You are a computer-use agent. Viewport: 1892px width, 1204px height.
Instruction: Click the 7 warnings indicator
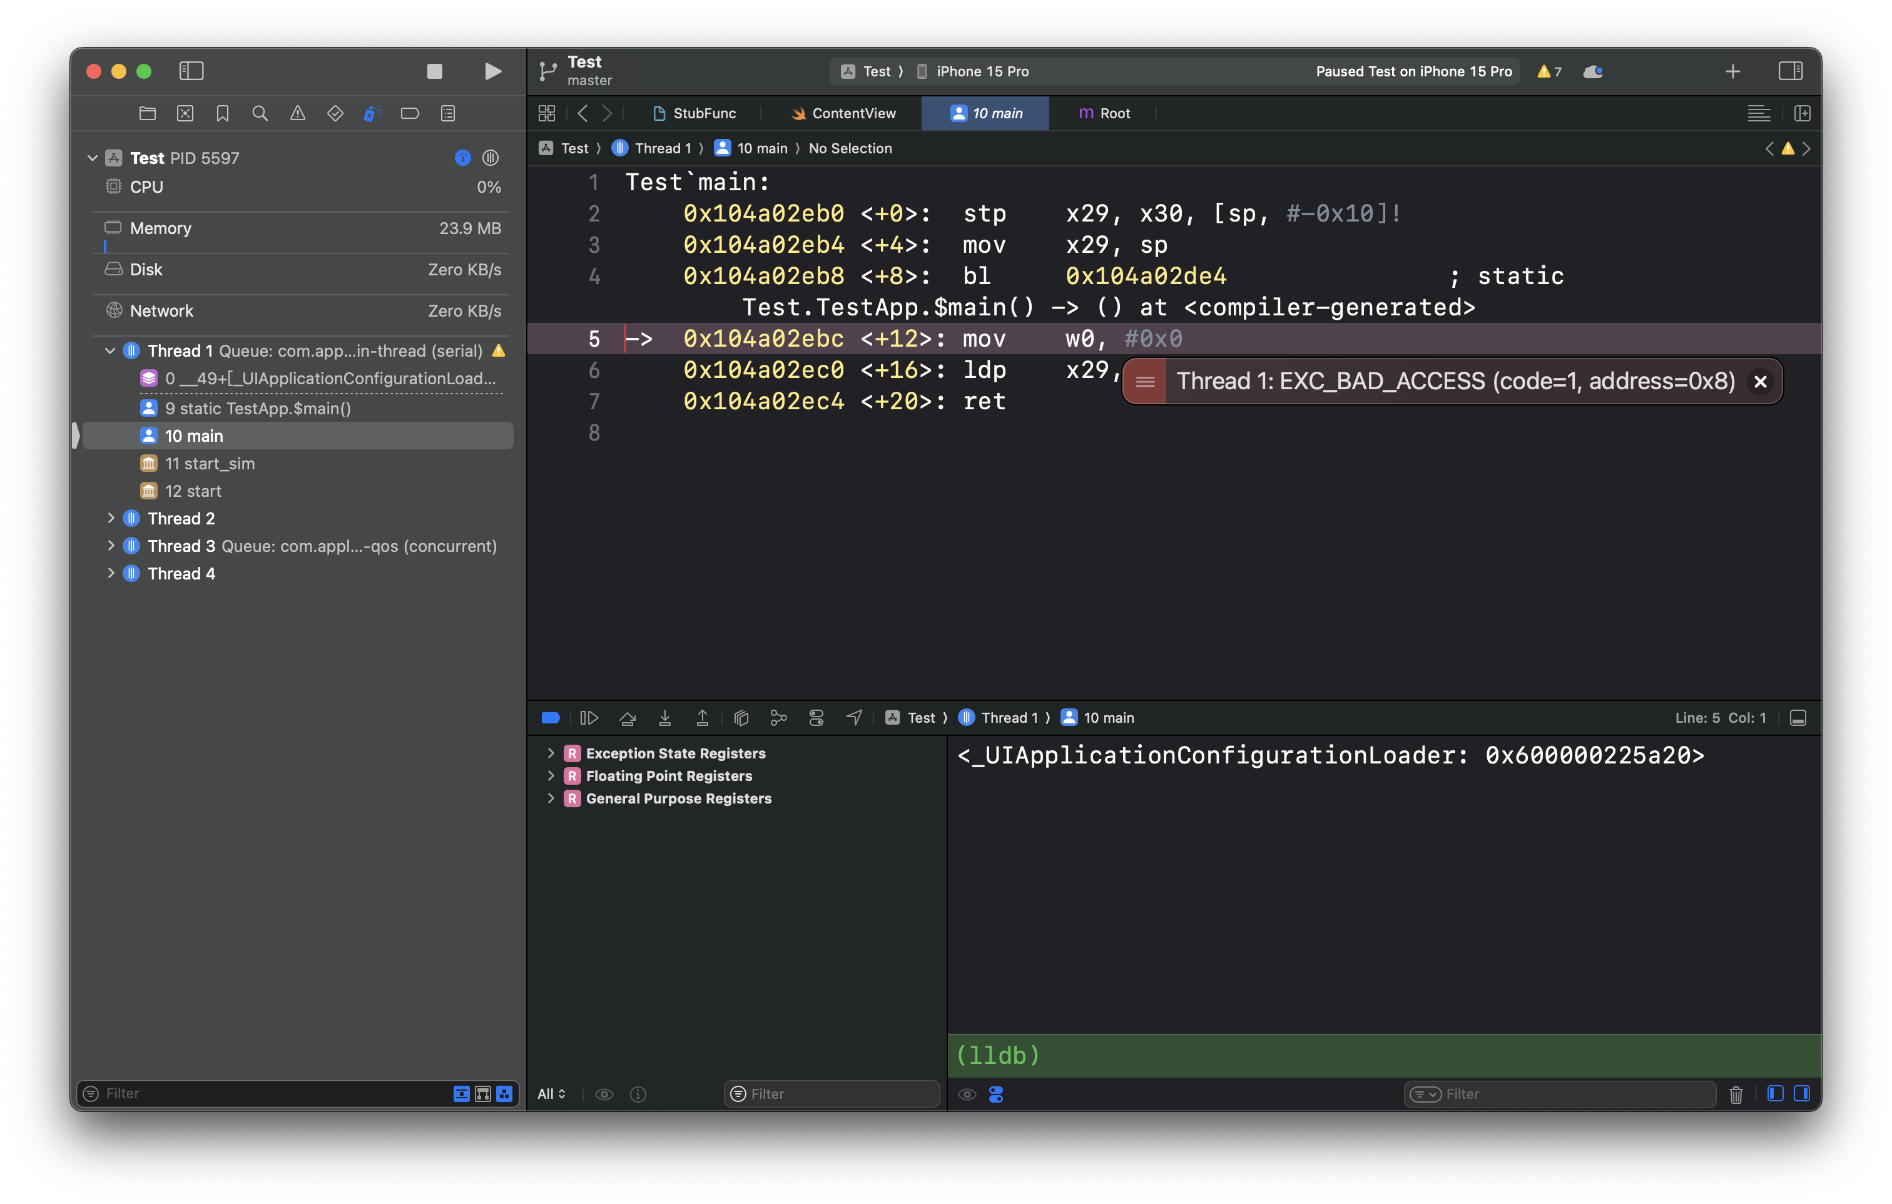click(1549, 71)
